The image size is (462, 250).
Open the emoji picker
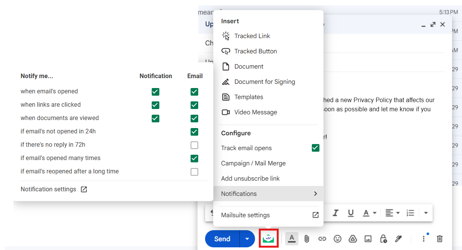pyautogui.click(x=337, y=239)
